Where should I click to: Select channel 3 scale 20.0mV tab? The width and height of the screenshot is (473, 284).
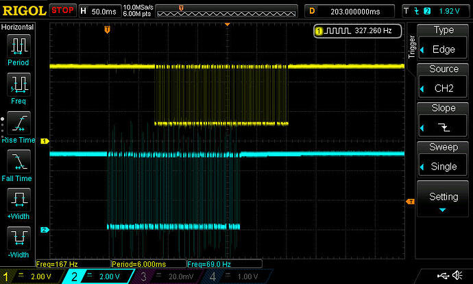[x=169, y=276]
